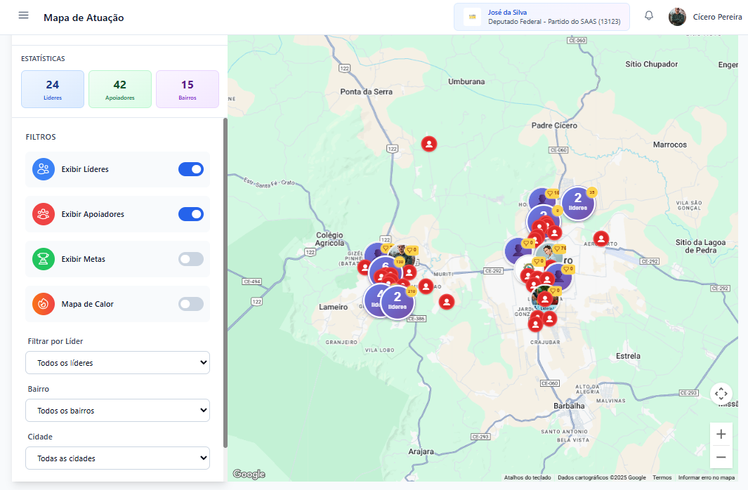Click the lone red supporter pin near road 122

429,144
